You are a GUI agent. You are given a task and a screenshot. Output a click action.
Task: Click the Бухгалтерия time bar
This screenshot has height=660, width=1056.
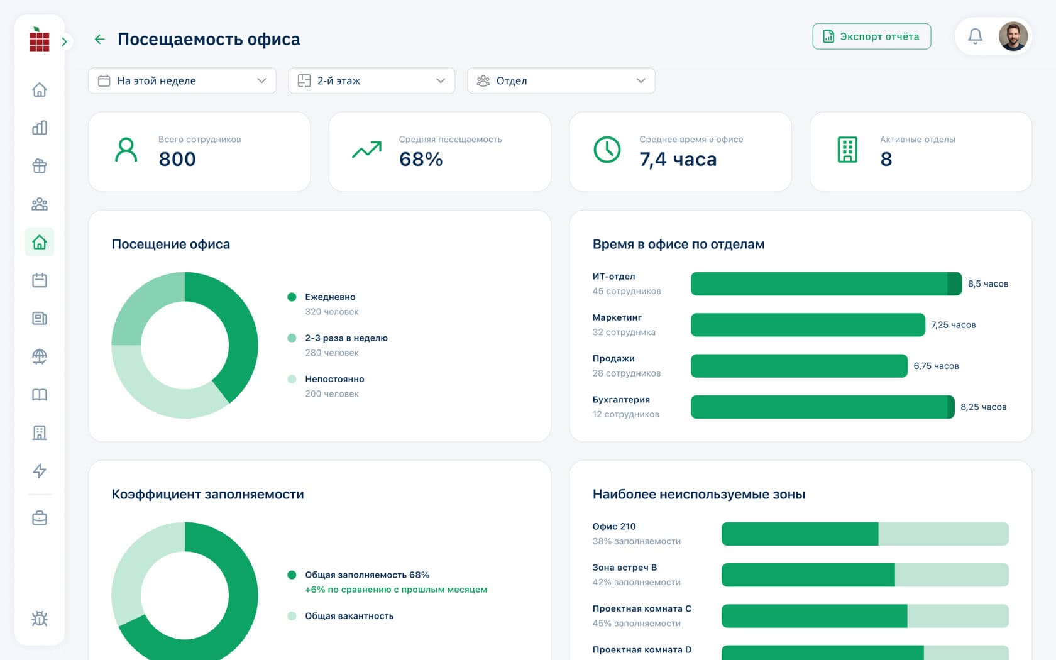(822, 407)
